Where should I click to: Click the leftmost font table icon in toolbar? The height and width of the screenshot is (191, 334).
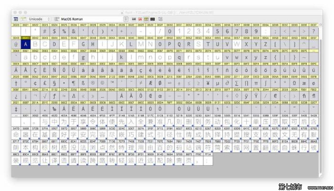point(15,19)
